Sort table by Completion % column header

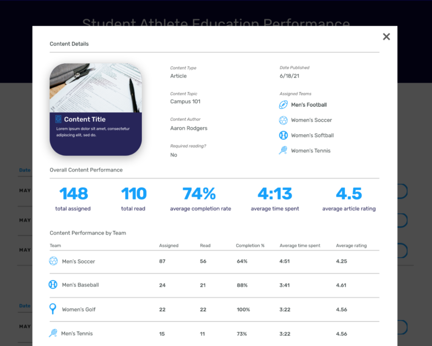[x=250, y=246]
